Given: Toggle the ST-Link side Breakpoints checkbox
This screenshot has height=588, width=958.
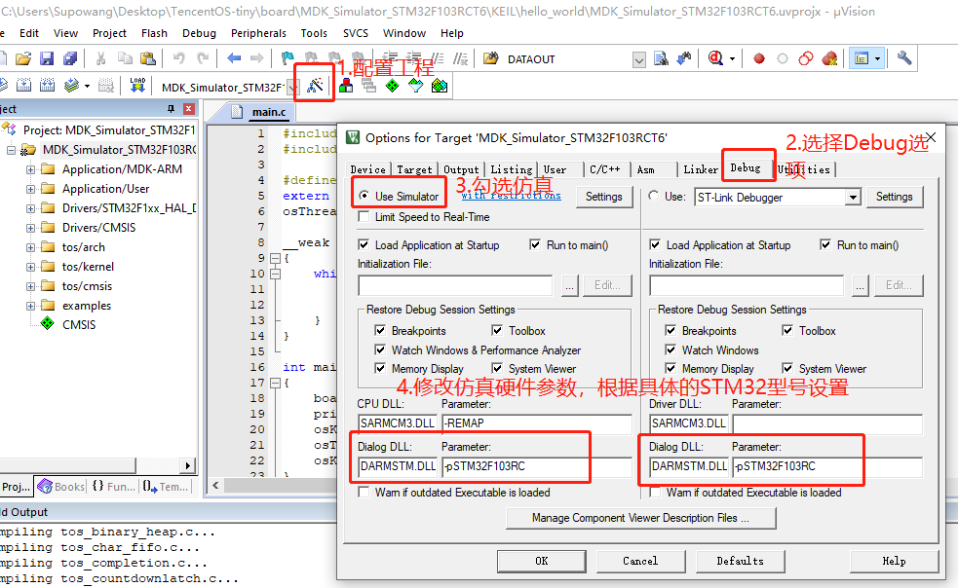Looking at the screenshot, I should click(x=671, y=330).
